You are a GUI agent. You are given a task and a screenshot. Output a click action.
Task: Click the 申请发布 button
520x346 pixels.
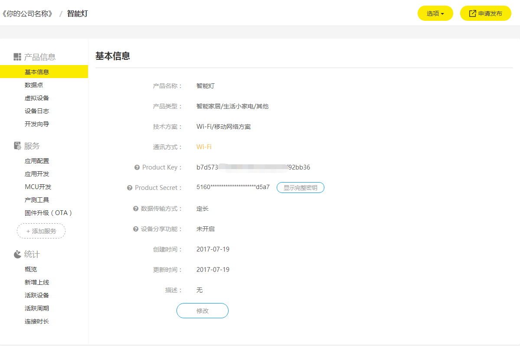pyautogui.click(x=485, y=13)
